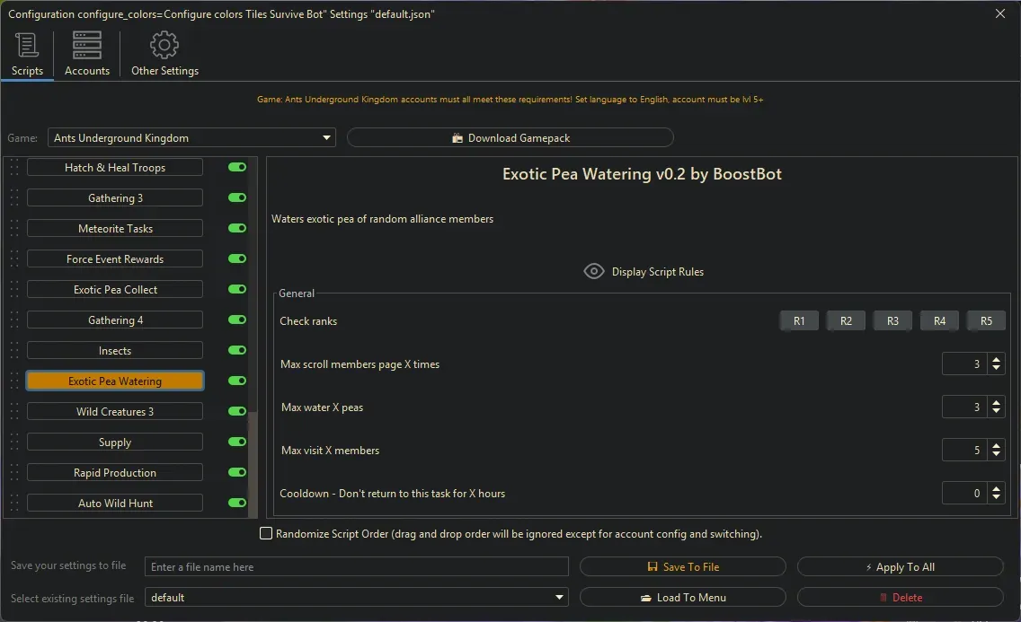The height and width of the screenshot is (622, 1021).
Task: Click drag handle beside Gathering 3
Action: pos(13,198)
